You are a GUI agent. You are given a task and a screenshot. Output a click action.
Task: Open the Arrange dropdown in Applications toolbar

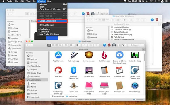pyautogui.click(x=72, y=45)
